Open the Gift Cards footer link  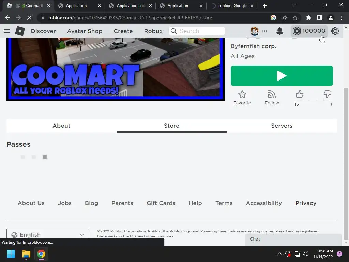pyautogui.click(x=161, y=203)
